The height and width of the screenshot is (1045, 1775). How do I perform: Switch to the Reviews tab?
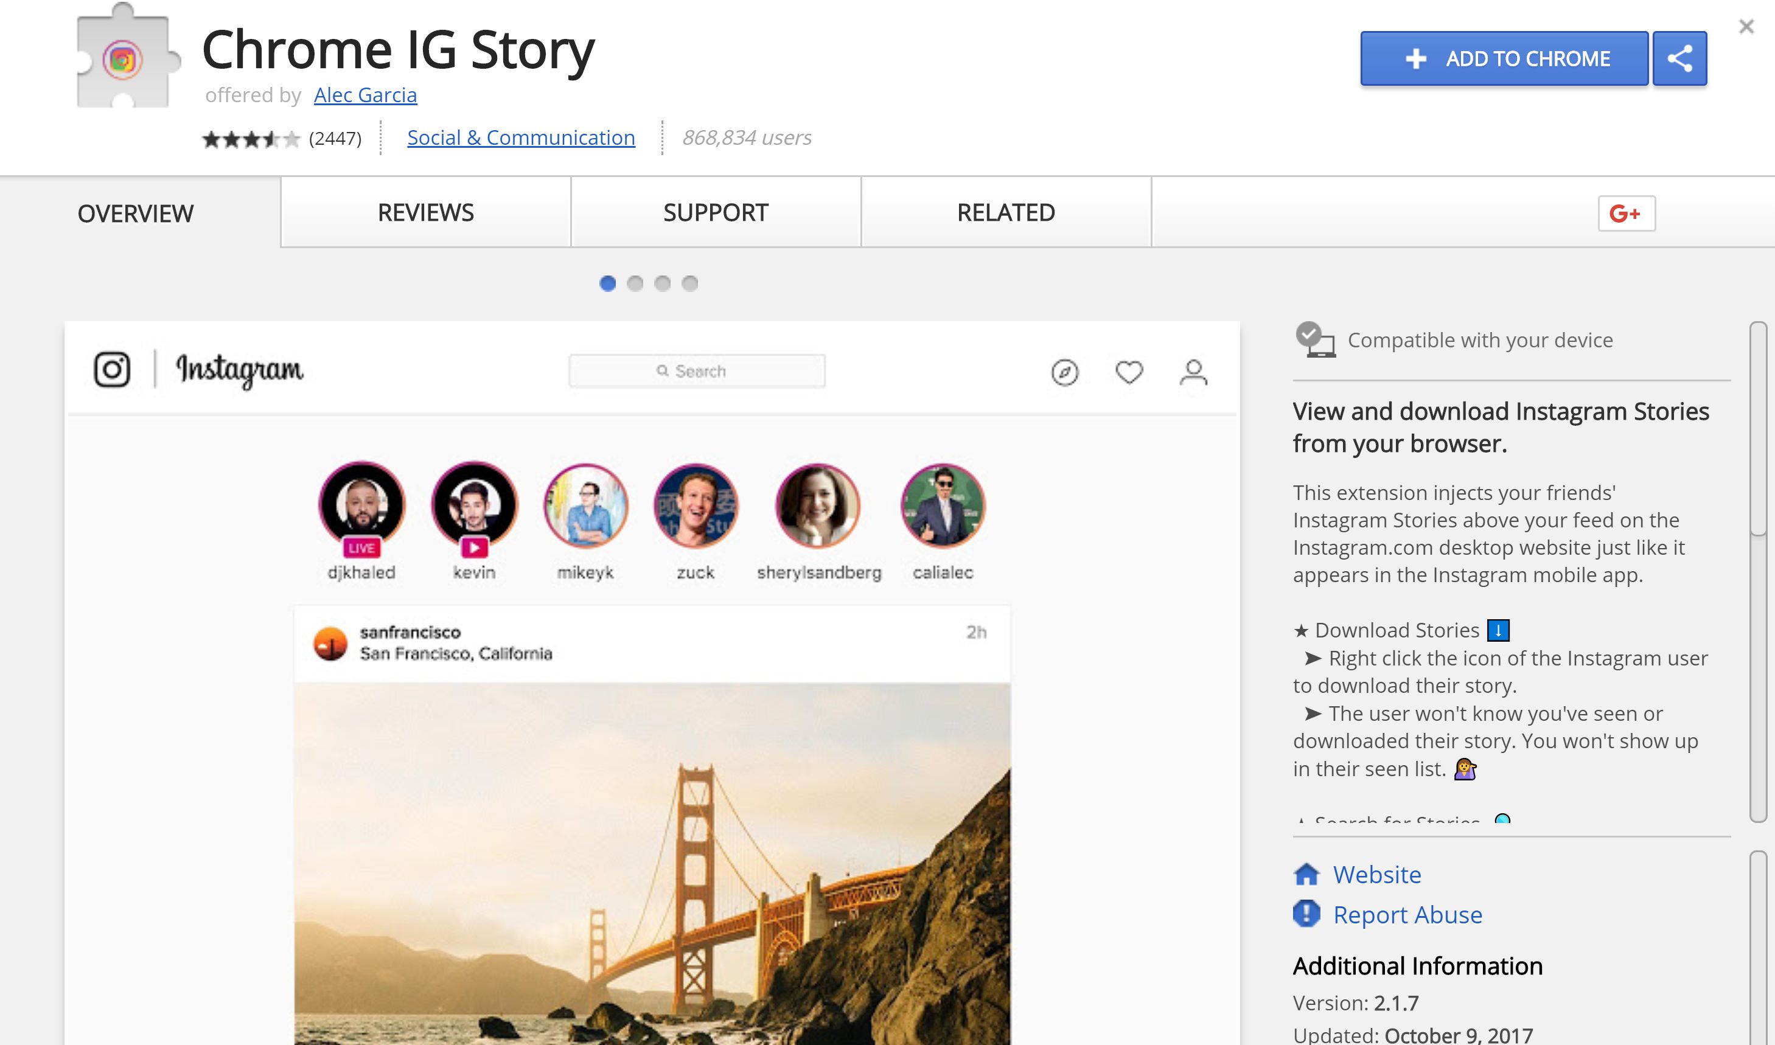pyautogui.click(x=425, y=213)
